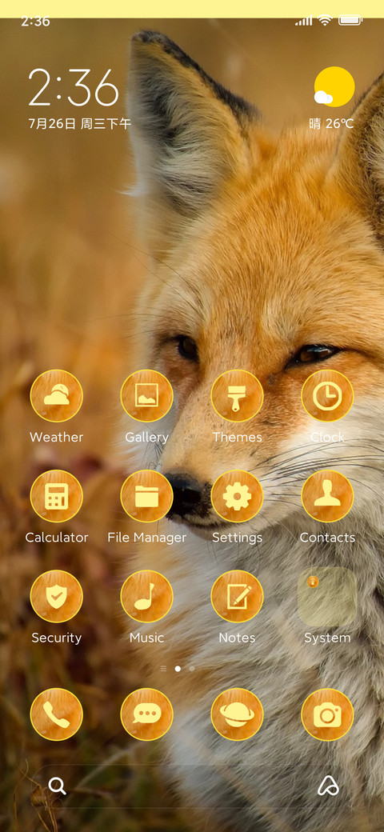Screen dimensions: 384x832
Task: Open the File Manager app
Action: click(x=147, y=496)
